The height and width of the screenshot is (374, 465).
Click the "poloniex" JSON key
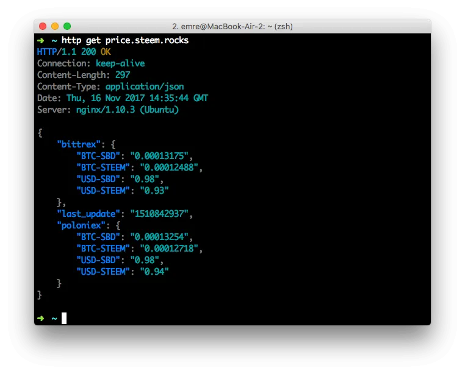pos(81,225)
